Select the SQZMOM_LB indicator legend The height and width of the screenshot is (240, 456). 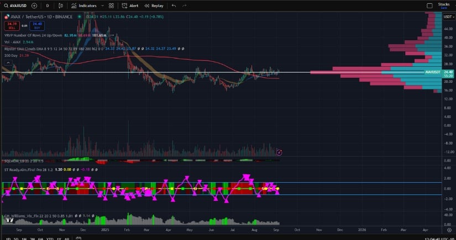pyautogui.click(x=24, y=161)
